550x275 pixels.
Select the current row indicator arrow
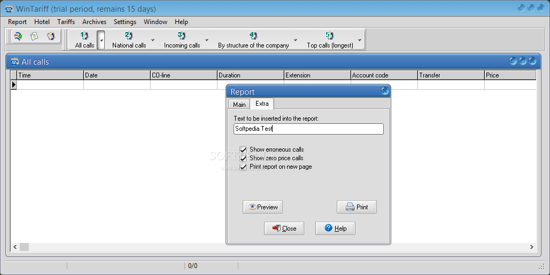pos(14,85)
